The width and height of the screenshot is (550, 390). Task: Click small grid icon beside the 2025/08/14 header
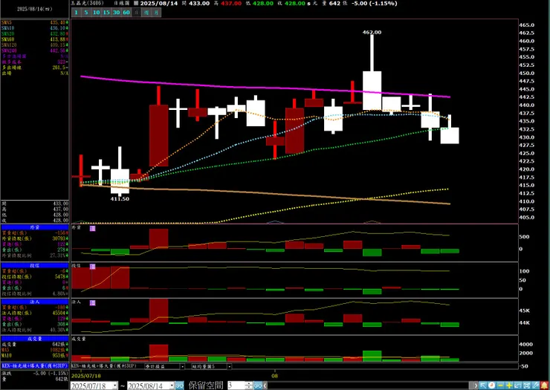pos(136,3)
